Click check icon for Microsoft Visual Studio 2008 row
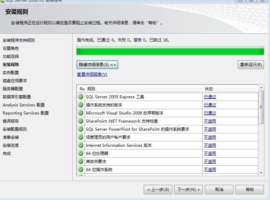 (81, 113)
